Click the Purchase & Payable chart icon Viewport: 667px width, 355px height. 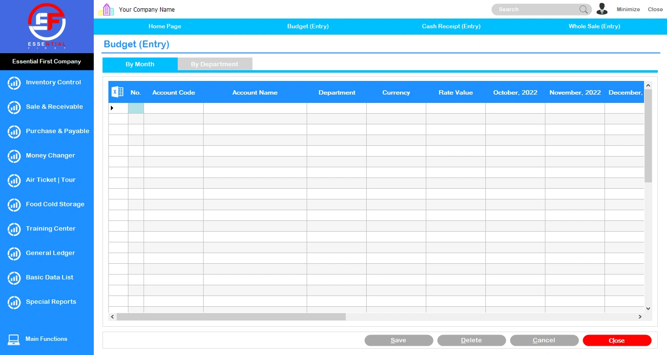pyautogui.click(x=14, y=132)
